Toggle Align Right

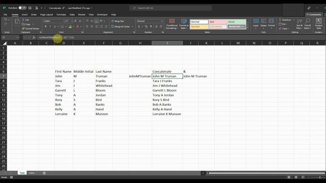[96, 26]
